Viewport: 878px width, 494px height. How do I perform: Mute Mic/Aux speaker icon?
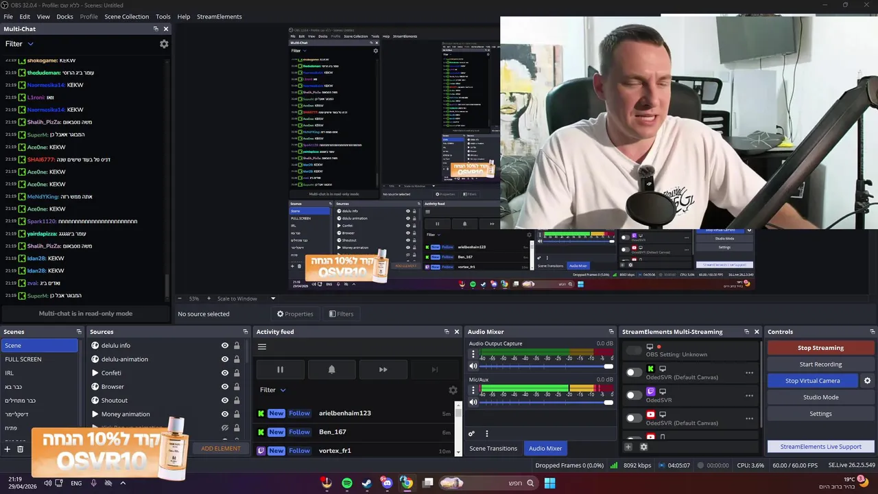(x=473, y=402)
